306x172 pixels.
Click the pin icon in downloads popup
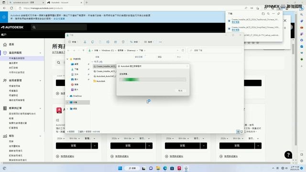pyautogui.click(x=278, y=14)
